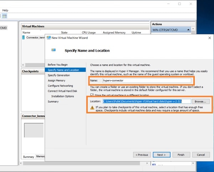The height and width of the screenshot is (172, 214).
Task: Toggle store VM in different location checkbox
Action: (92, 95)
